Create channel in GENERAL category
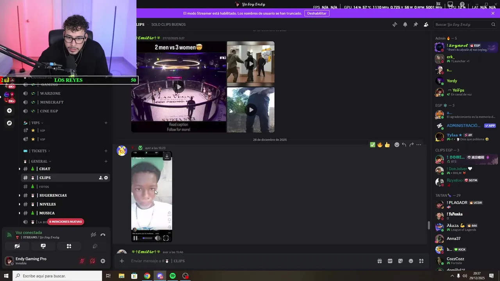This screenshot has width=500, height=281. pos(106,161)
